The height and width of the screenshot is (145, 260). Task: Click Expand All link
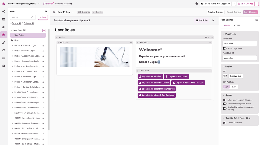tap(16, 23)
